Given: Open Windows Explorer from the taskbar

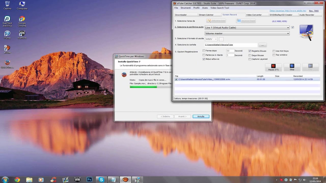Looking at the screenshot, I should (29, 180).
